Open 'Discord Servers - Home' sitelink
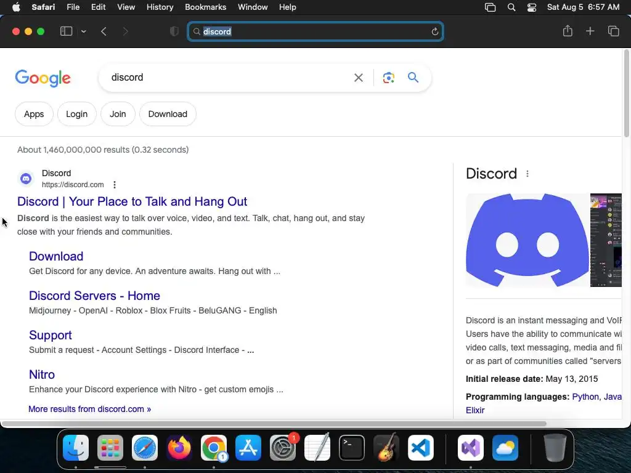The height and width of the screenshot is (473, 631). pos(94,296)
